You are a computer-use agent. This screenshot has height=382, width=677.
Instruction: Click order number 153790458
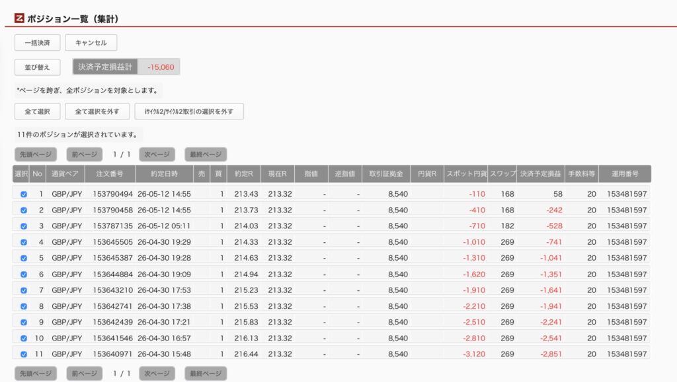click(112, 210)
